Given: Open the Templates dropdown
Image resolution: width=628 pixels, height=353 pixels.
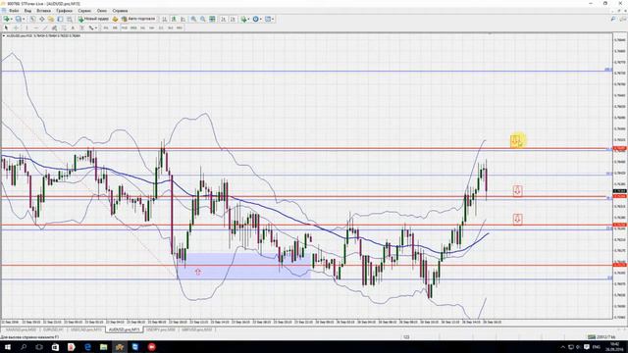Looking at the screenshot, I should (x=270, y=19).
